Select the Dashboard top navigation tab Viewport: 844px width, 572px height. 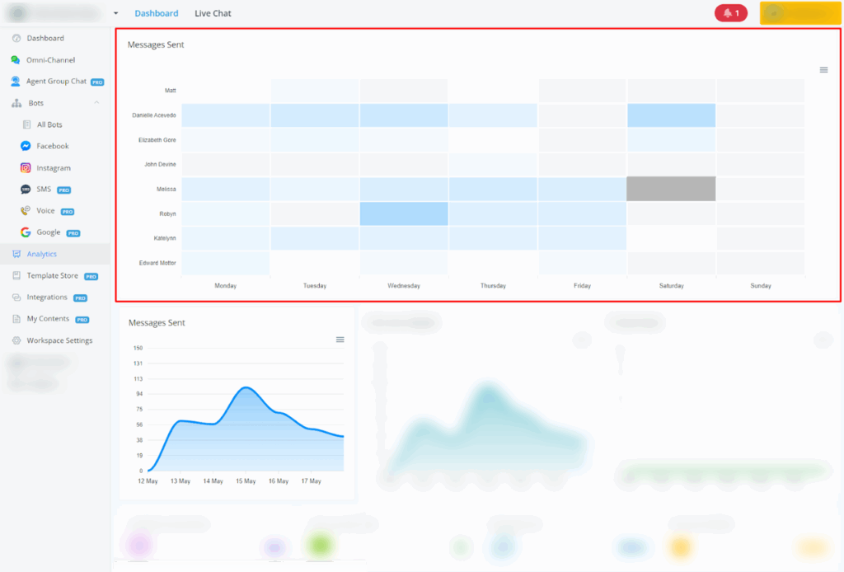coord(157,13)
